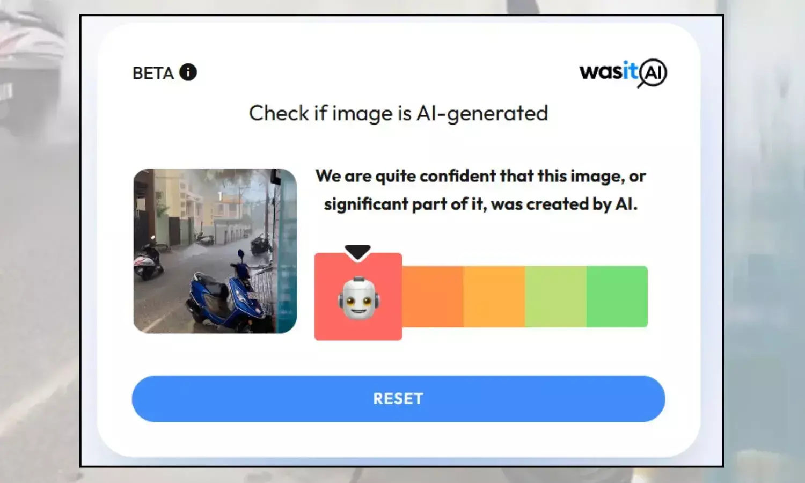
Task: Click the magnifier AI circle in logo
Action: click(653, 73)
